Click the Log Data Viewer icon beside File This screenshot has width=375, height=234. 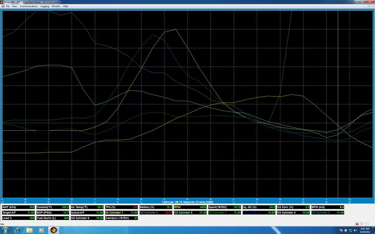pyautogui.click(x=2, y=6)
